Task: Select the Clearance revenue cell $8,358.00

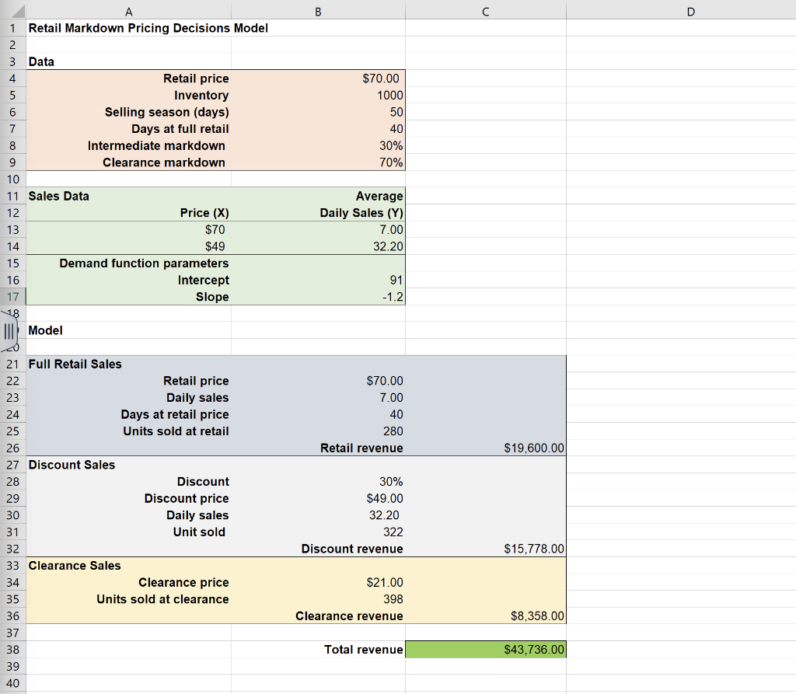Action: pos(485,616)
